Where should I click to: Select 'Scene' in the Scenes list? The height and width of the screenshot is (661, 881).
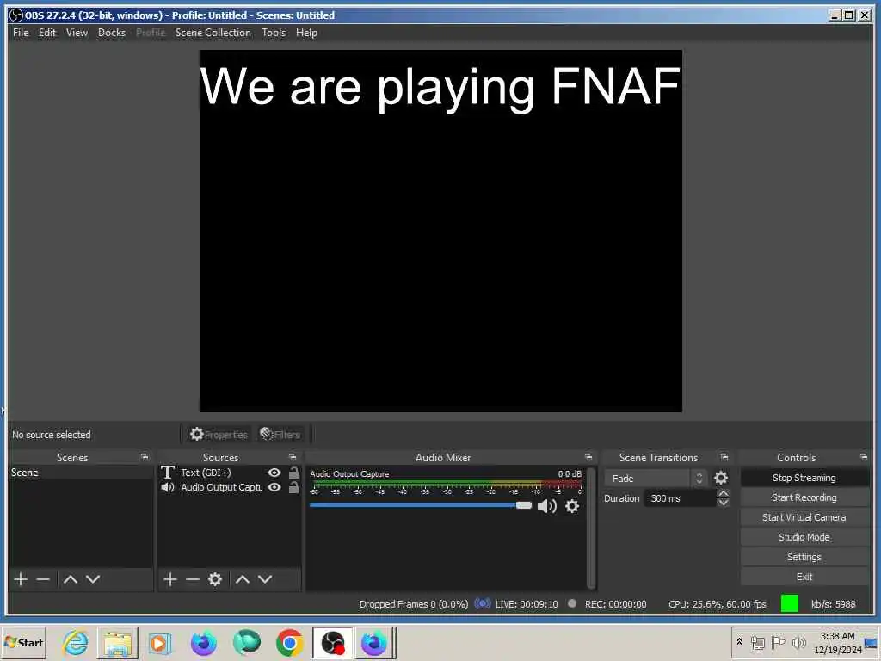point(80,473)
